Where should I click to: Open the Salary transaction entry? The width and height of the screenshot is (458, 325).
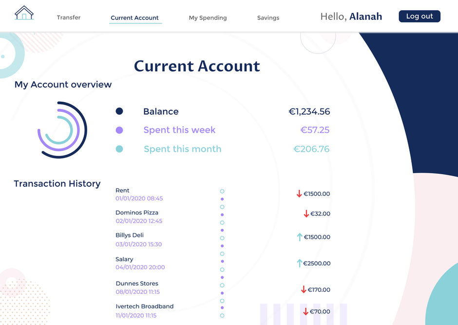click(x=124, y=259)
